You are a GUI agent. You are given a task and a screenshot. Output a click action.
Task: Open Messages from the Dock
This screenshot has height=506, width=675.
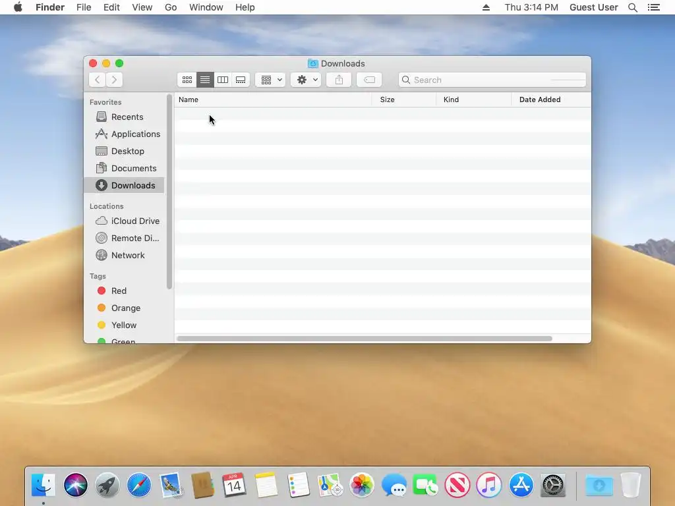394,485
